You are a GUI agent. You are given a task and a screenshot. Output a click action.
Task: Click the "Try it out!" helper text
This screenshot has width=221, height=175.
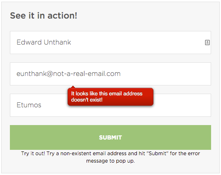coord(33,154)
